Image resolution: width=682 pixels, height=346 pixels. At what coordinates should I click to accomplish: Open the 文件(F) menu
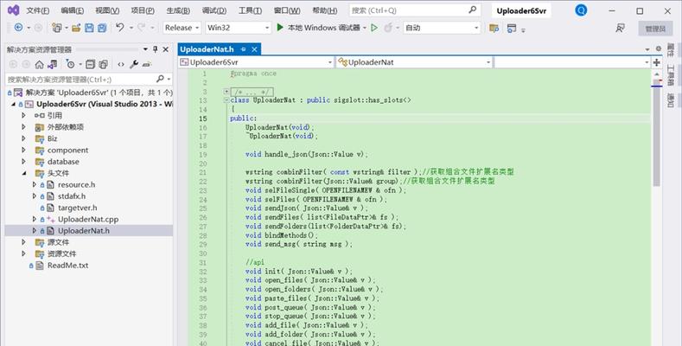(37, 10)
